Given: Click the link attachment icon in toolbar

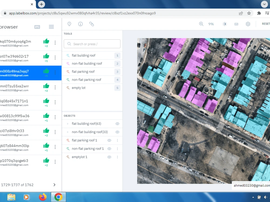Looking at the screenshot, I should click(x=92, y=24).
